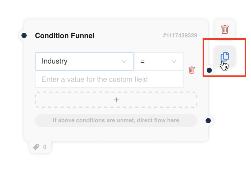251x170 pixels.
Task: Focus the custom field value input
Action: click(109, 79)
